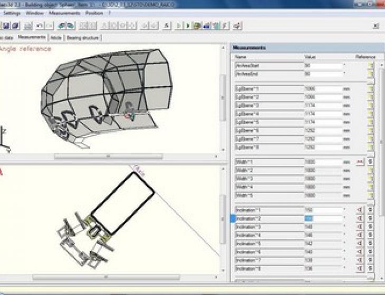Toggle the lock button for Inclination 8

tap(371, 269)
